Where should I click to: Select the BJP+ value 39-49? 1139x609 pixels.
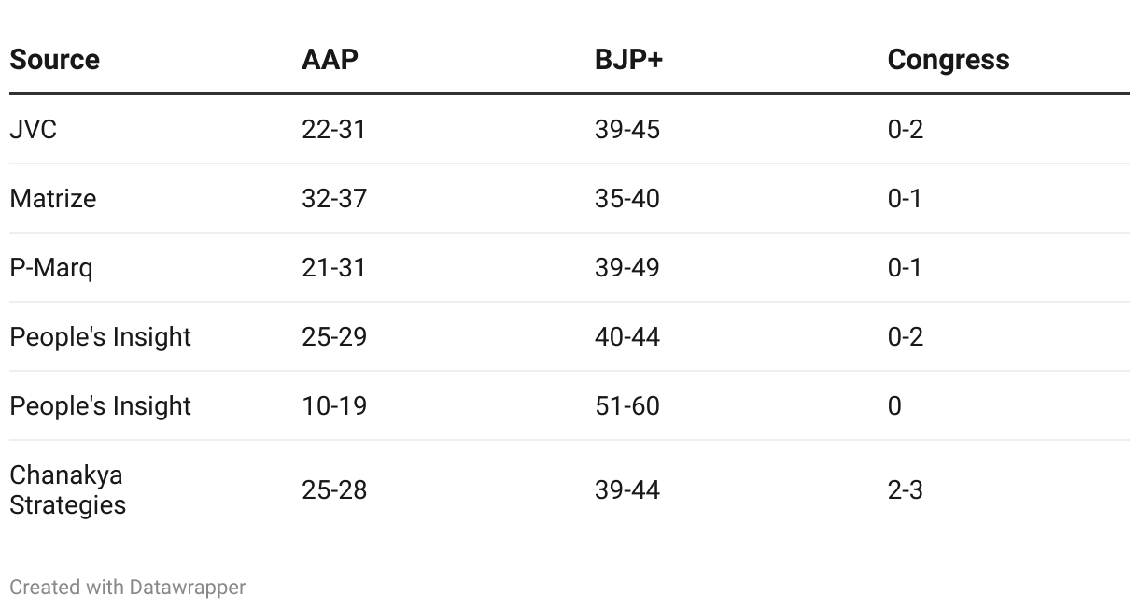pyautogui.click(x=627, y=267)
